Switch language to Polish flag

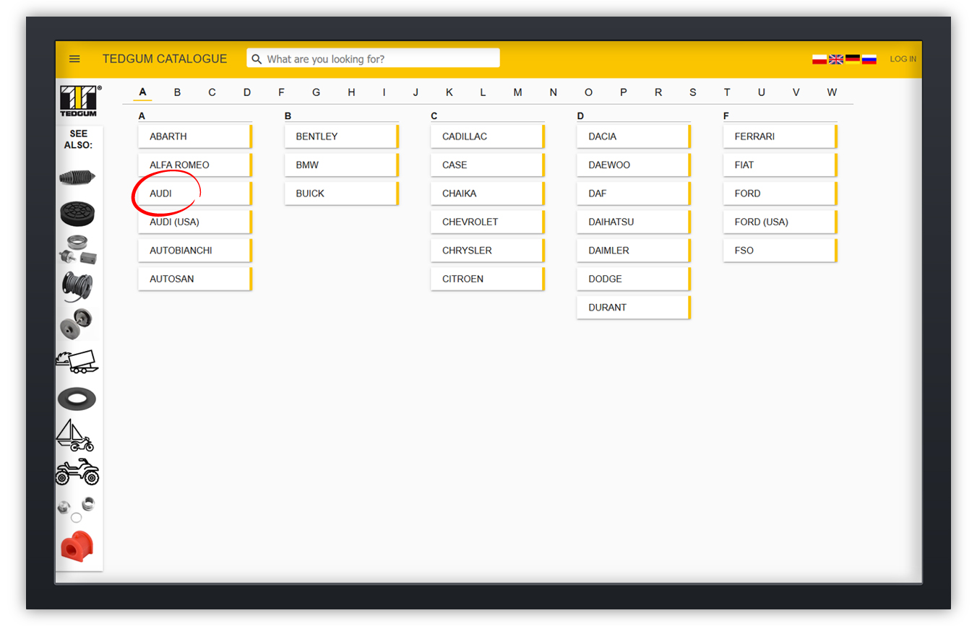[x=819, y=59]
